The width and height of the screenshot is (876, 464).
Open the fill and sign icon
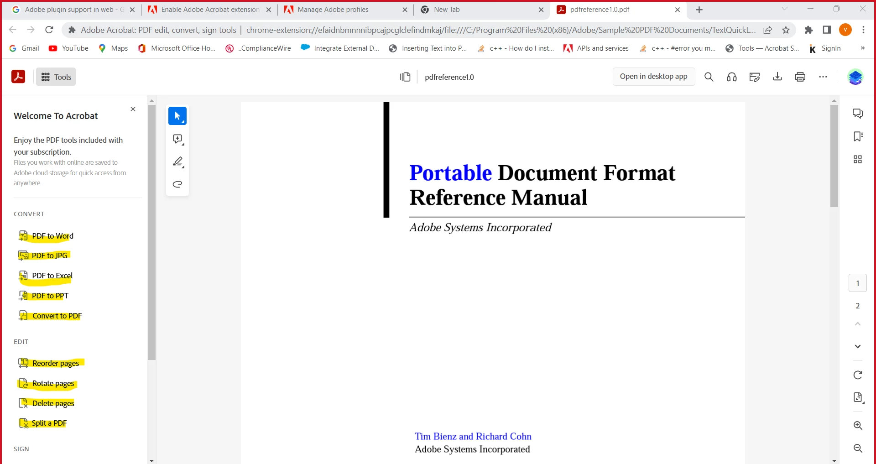(x=755, y=77)
